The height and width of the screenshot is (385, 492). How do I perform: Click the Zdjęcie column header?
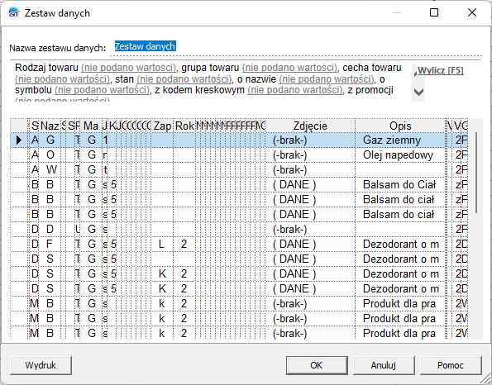click(310, 126)
